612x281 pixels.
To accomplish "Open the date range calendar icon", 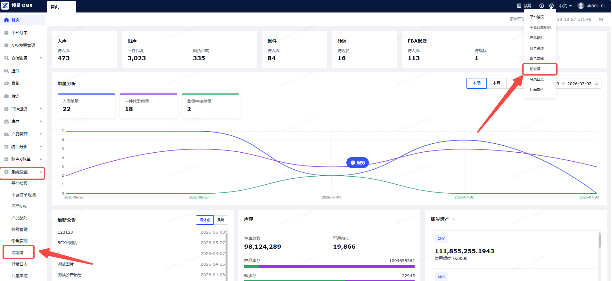I will click(x=596, y=84).
